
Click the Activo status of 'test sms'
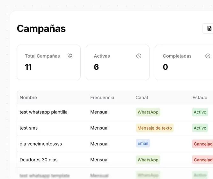point(200,128)
